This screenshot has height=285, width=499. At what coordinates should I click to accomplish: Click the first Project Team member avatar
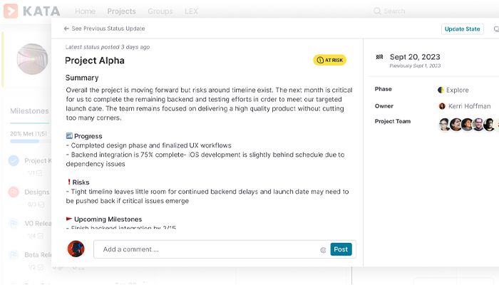pos(444,124)
